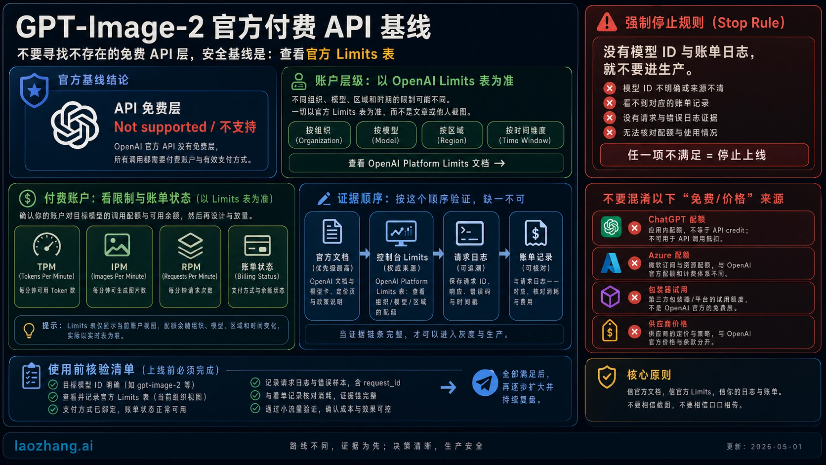
Task: Click the 强制停止规则 (Stop Rule) heading
Action: pos(705,23)
